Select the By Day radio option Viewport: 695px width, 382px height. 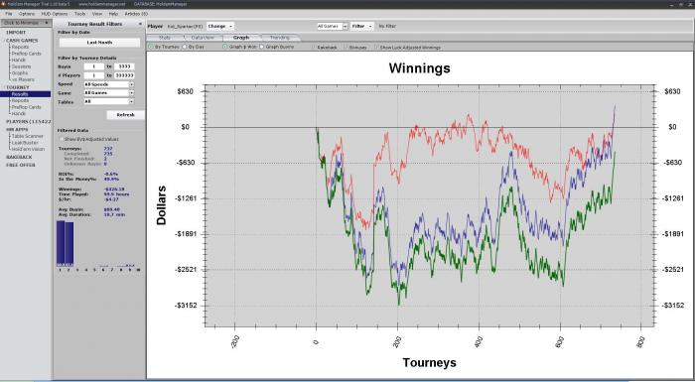(185, 47)
